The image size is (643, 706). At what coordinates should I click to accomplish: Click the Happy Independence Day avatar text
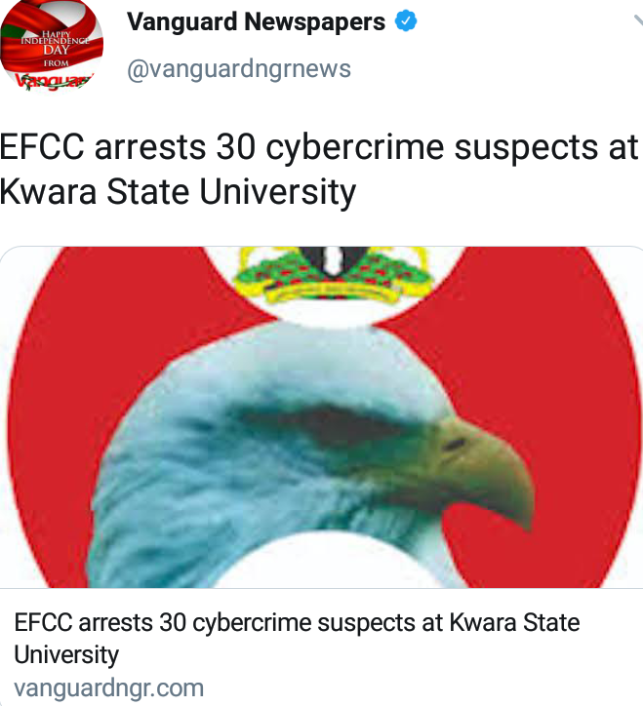[55, 48]
